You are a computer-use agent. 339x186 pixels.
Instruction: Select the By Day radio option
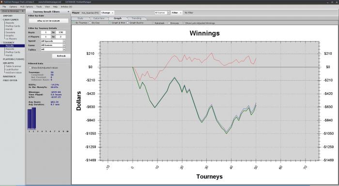[90, 23]
